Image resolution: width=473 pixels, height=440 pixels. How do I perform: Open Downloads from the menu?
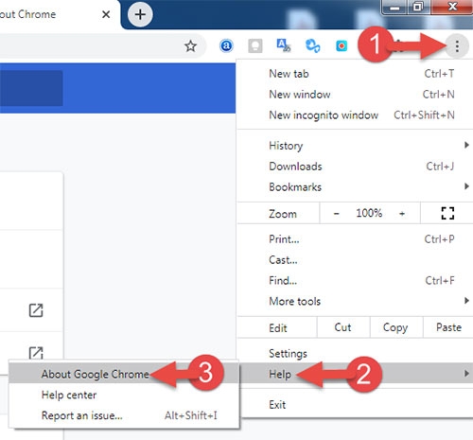[x=355, y=167]
